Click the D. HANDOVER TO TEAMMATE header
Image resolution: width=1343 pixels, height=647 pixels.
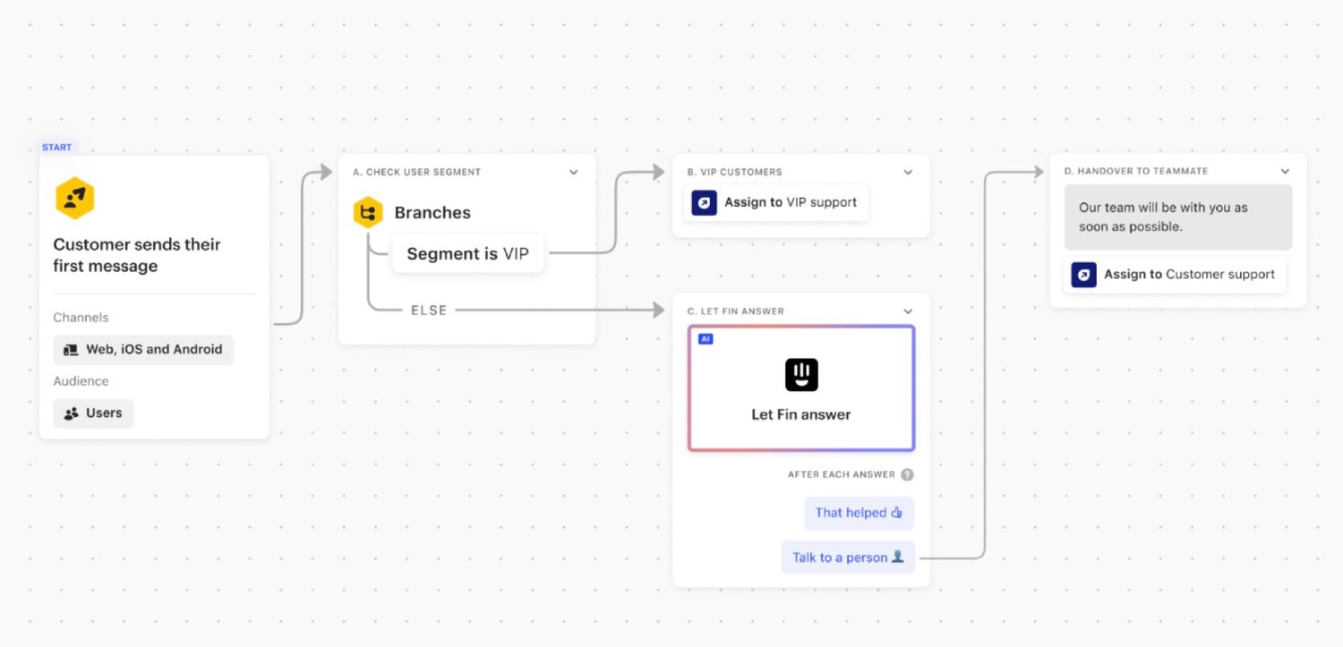pyautogui.click(x=1136, y=171)
